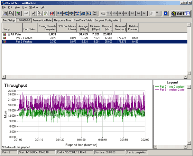Viewport: 193px width, 156px height.
Task: Click the Run test icon
Action: pos(18,14)
